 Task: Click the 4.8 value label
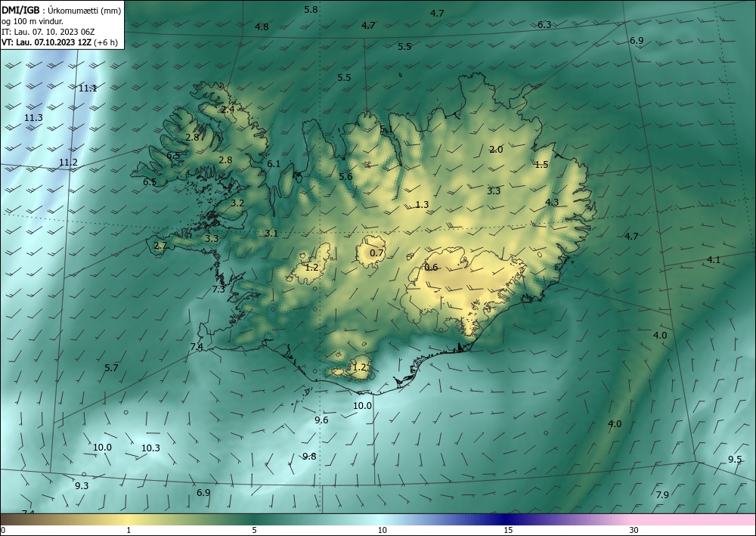[262, 27]
